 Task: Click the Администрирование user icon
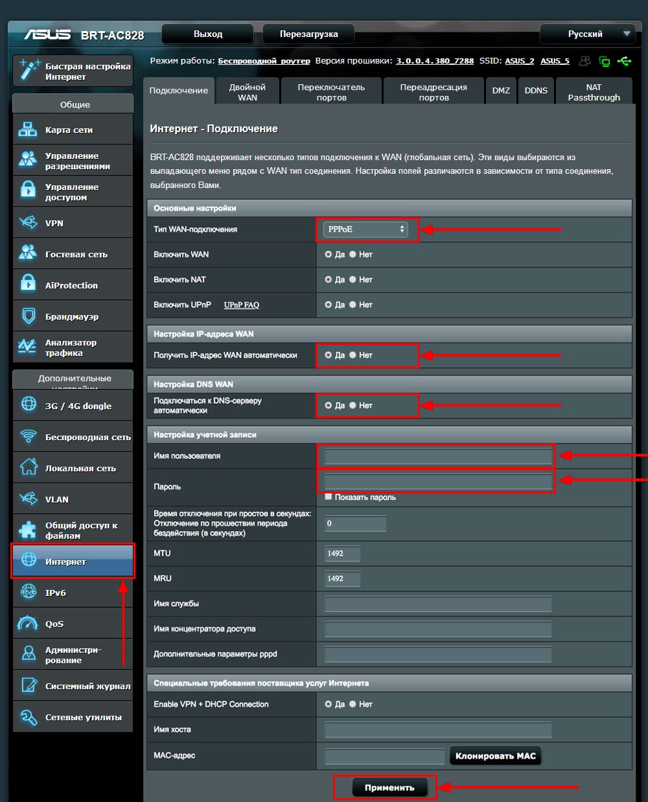coord(29,654)
